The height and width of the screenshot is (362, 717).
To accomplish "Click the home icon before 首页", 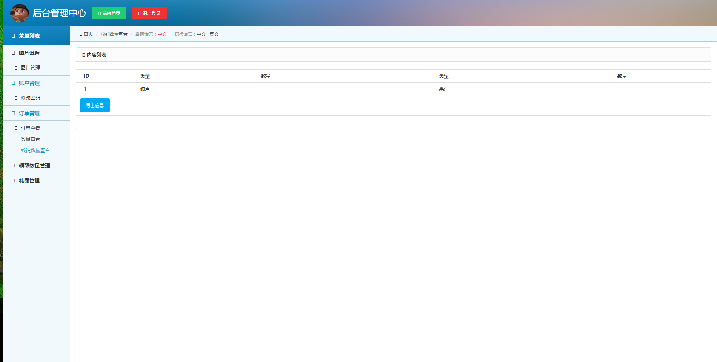I will pos(81,34).
